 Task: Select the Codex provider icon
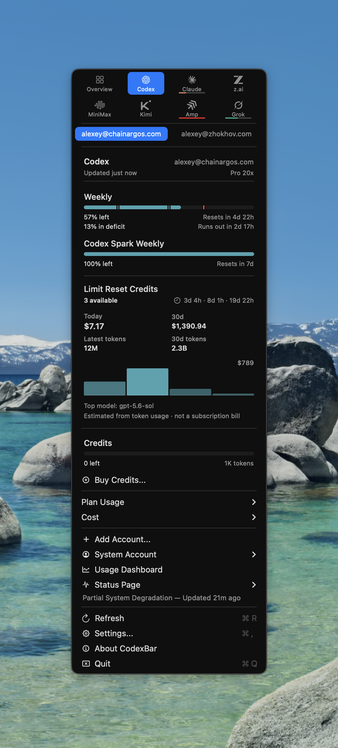146,80
